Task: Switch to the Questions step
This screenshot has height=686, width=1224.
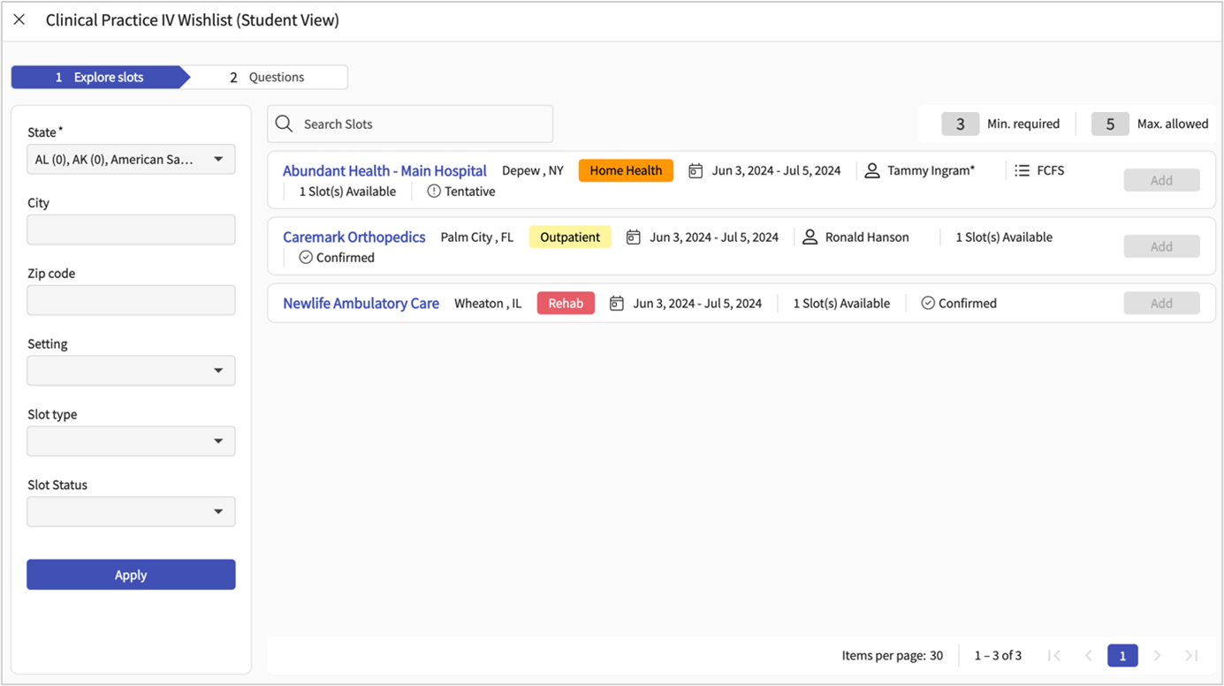Action: (268, 78)
